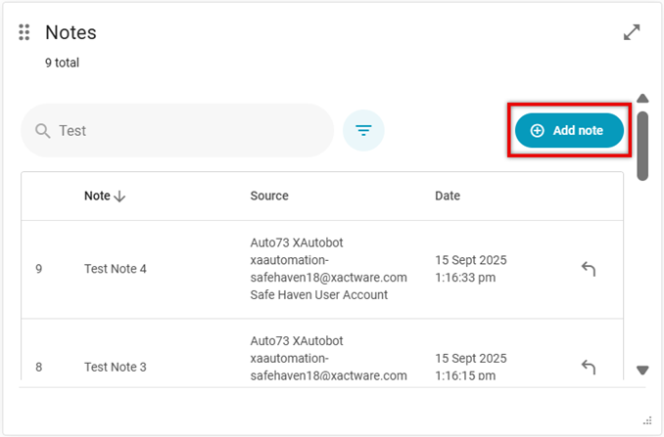This screenshot has height=437, width=664.
Task: Click the six-dot drag handle beside Notes
Action: point(24,33)
